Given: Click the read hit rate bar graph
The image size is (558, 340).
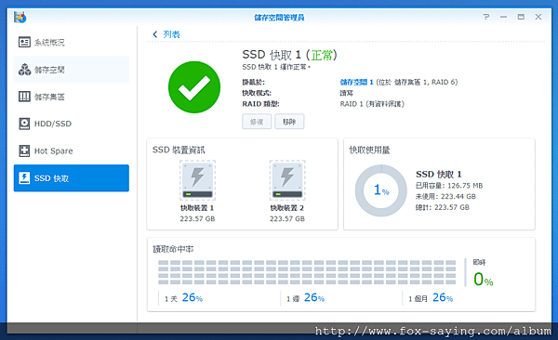Looking at the screenshot, I should 307,272.
